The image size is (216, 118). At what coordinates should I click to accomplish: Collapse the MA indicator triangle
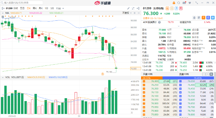[x=3, y=13]
